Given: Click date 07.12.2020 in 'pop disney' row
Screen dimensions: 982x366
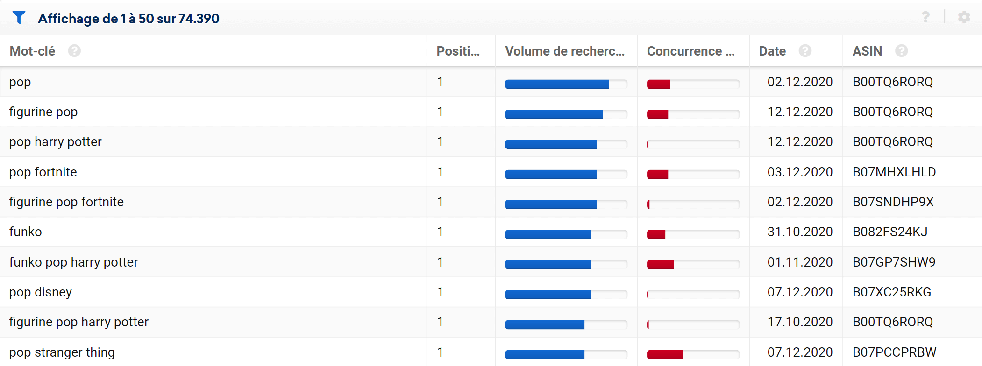Looking at the screenshot, I should 800,292.
